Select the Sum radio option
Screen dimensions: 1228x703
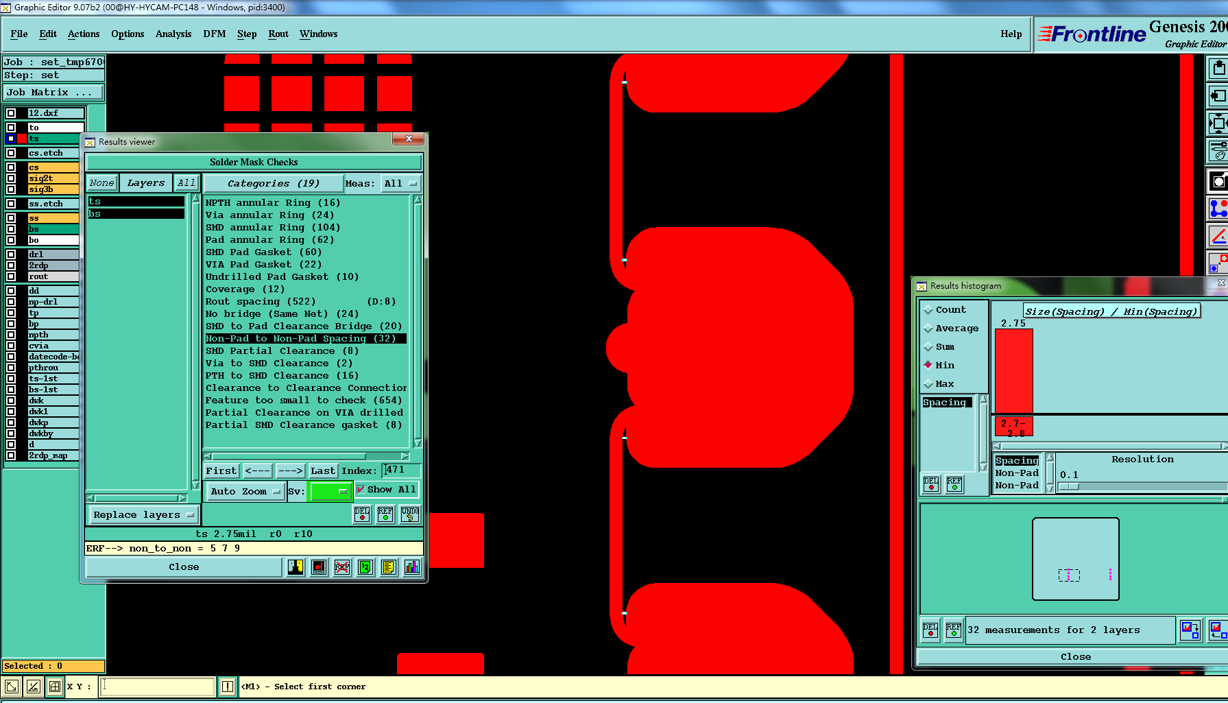(x=928, y=347)
